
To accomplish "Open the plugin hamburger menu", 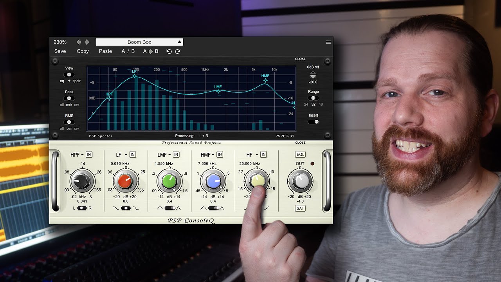I will pos(328,42).
